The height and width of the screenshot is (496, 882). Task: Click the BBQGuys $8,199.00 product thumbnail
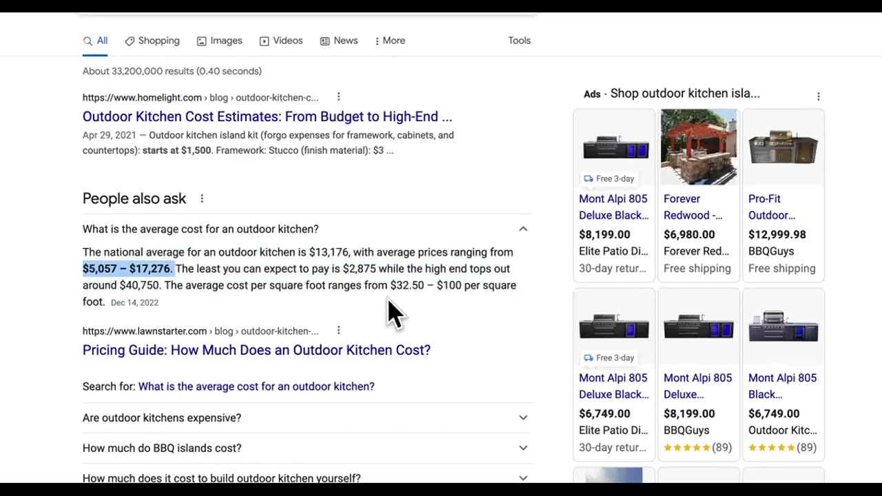coord(699,326)
